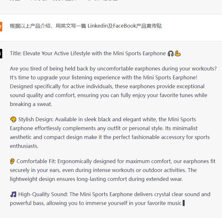Click the orange user avatar icon
Screen dimensions: 222x218
coord(1,26)
